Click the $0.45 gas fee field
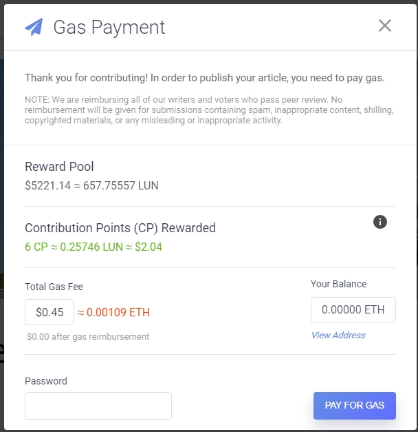 click(49, 312)
